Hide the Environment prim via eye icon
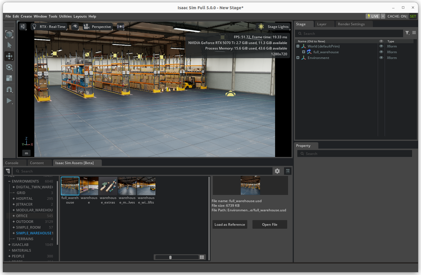Screen dimensions: 421x275 pos(381,58)
